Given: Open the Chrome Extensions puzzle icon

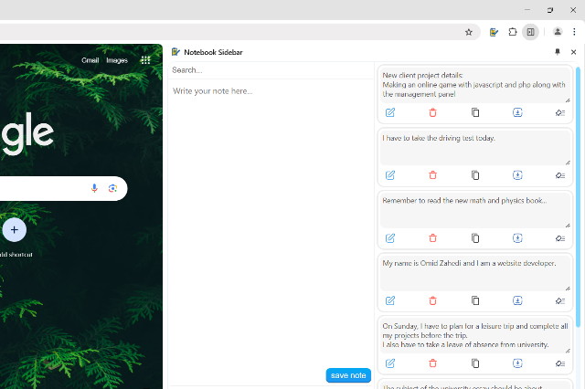Looking at the screenshot, I should click(512, 32).
